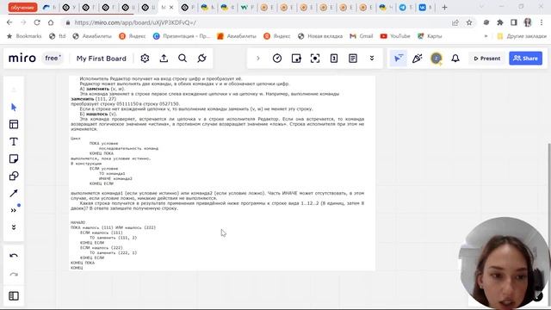
Task: Switch to the green W tab
Action: 247,7
